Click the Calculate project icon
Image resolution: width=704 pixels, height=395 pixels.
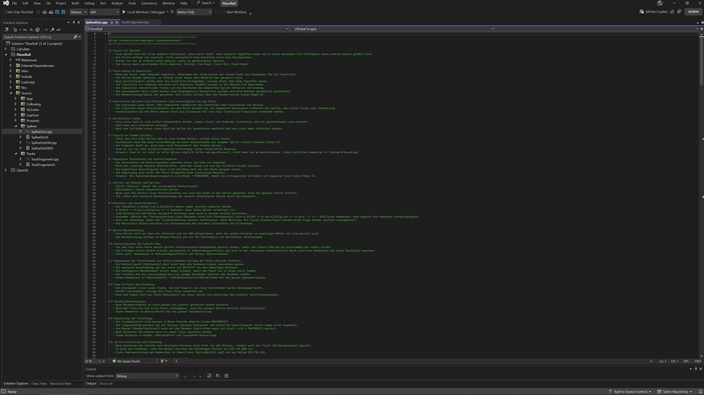point(13,49)
